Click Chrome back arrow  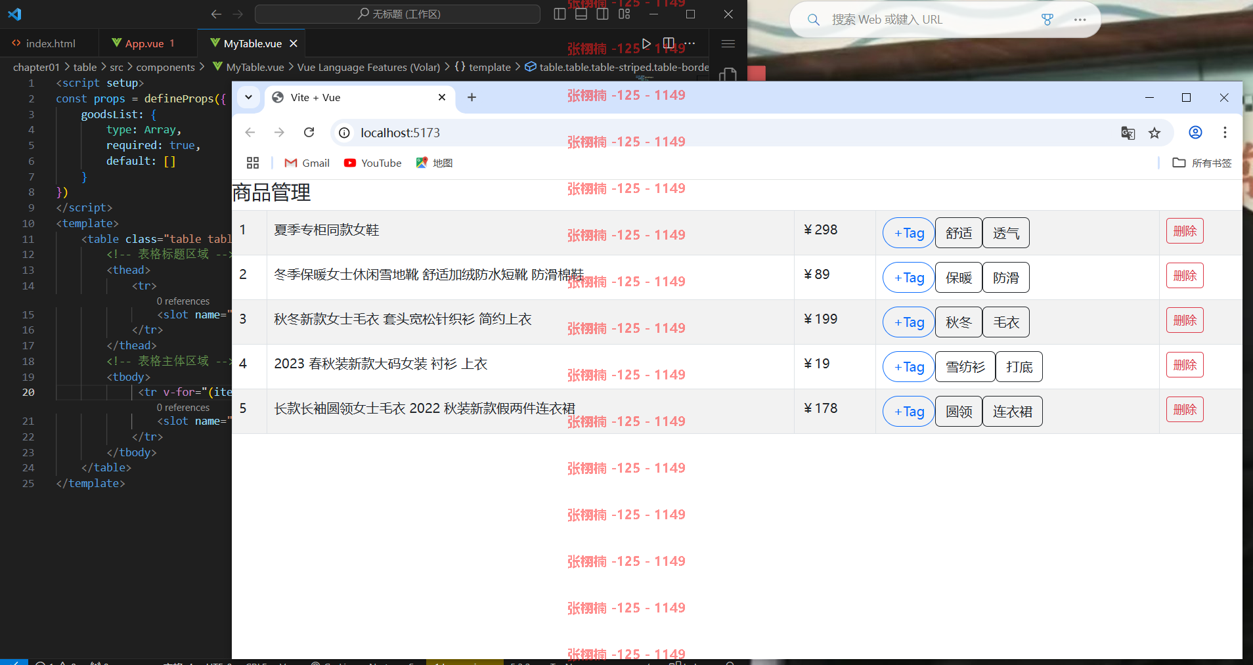(x=250, y=133)
